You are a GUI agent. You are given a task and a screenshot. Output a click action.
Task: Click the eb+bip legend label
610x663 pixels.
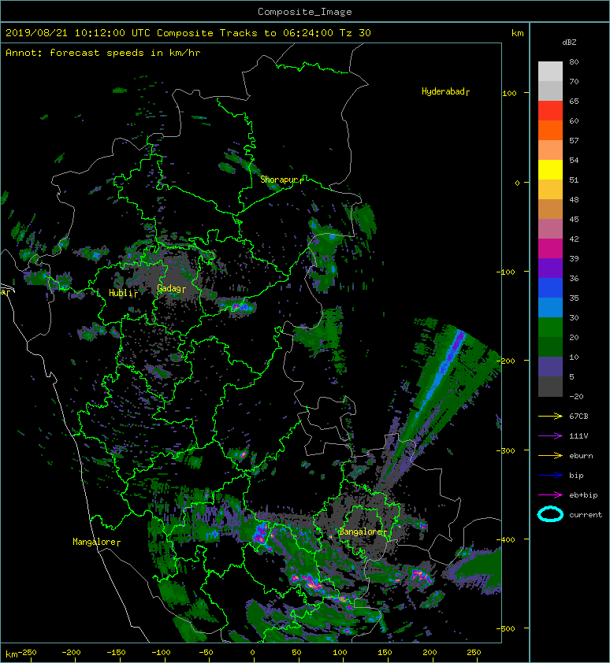[583, 495]
